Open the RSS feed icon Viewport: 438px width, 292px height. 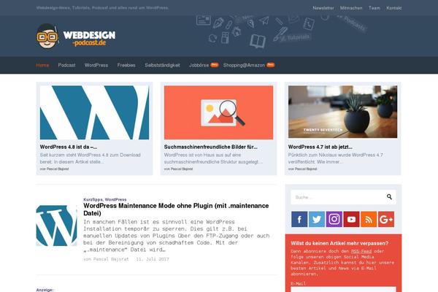click(369, 219)
